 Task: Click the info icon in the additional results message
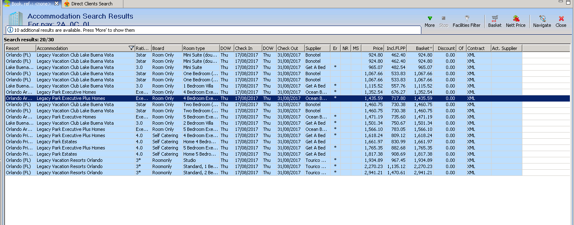pos(10,30)
